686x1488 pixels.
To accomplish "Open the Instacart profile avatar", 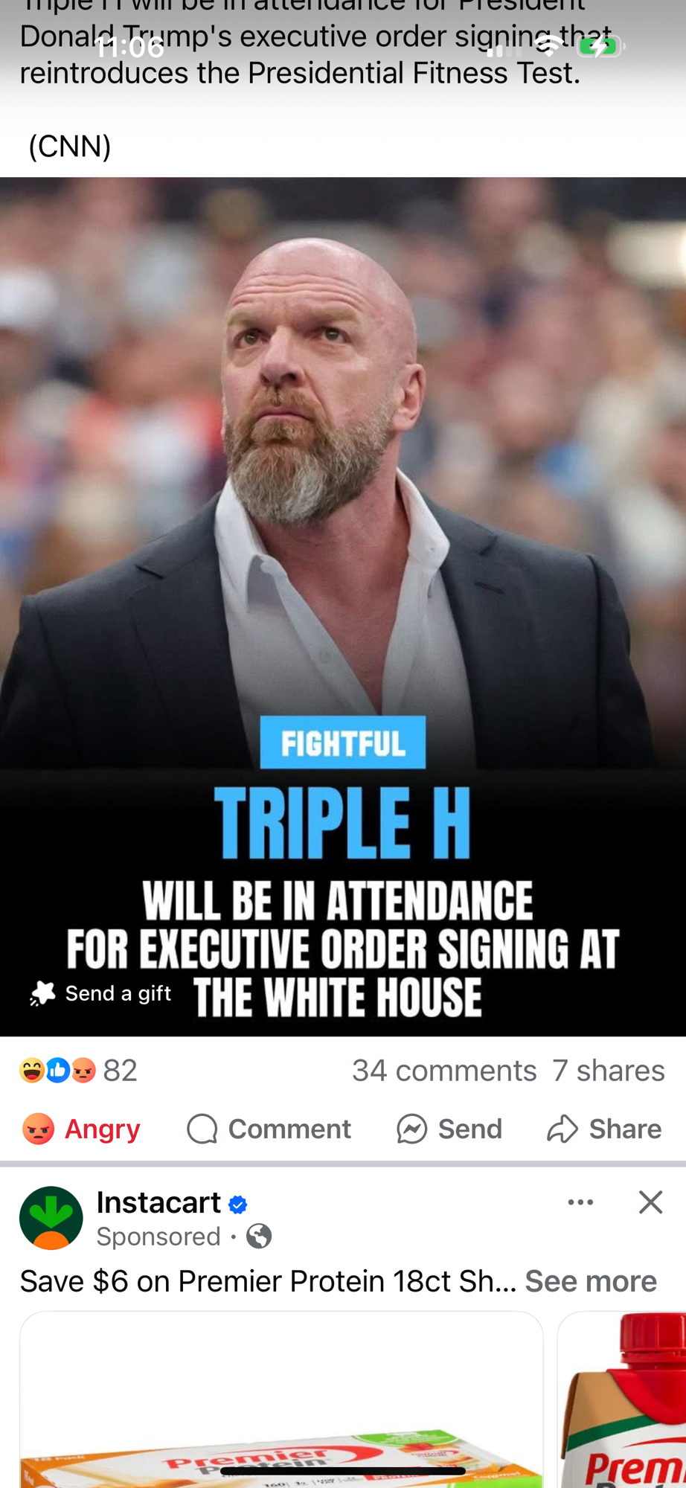I will pos(51,1218).
